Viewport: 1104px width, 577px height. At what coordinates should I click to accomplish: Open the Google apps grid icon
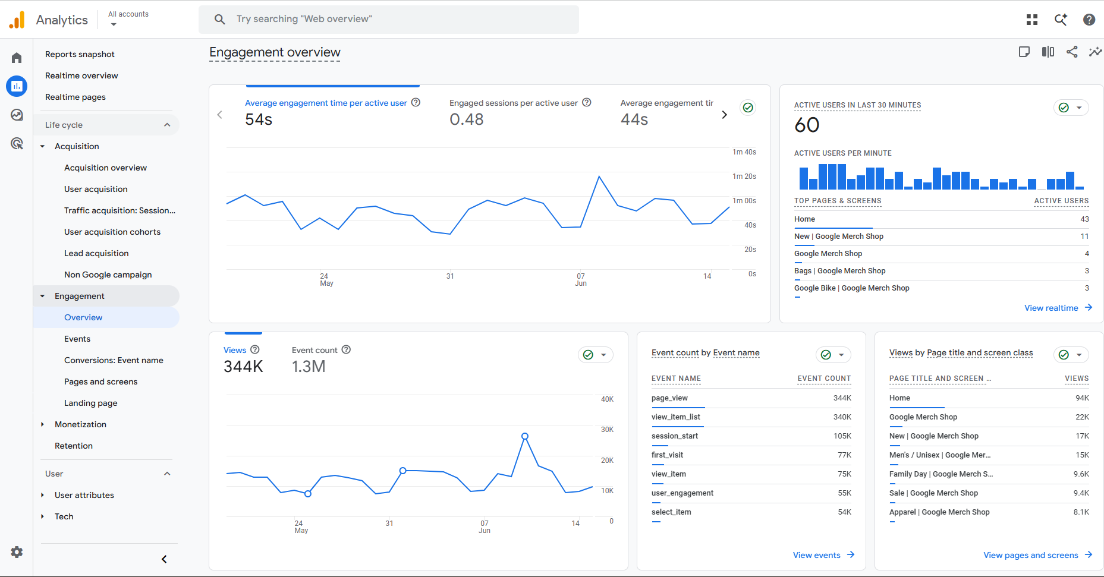[1032, 20]
